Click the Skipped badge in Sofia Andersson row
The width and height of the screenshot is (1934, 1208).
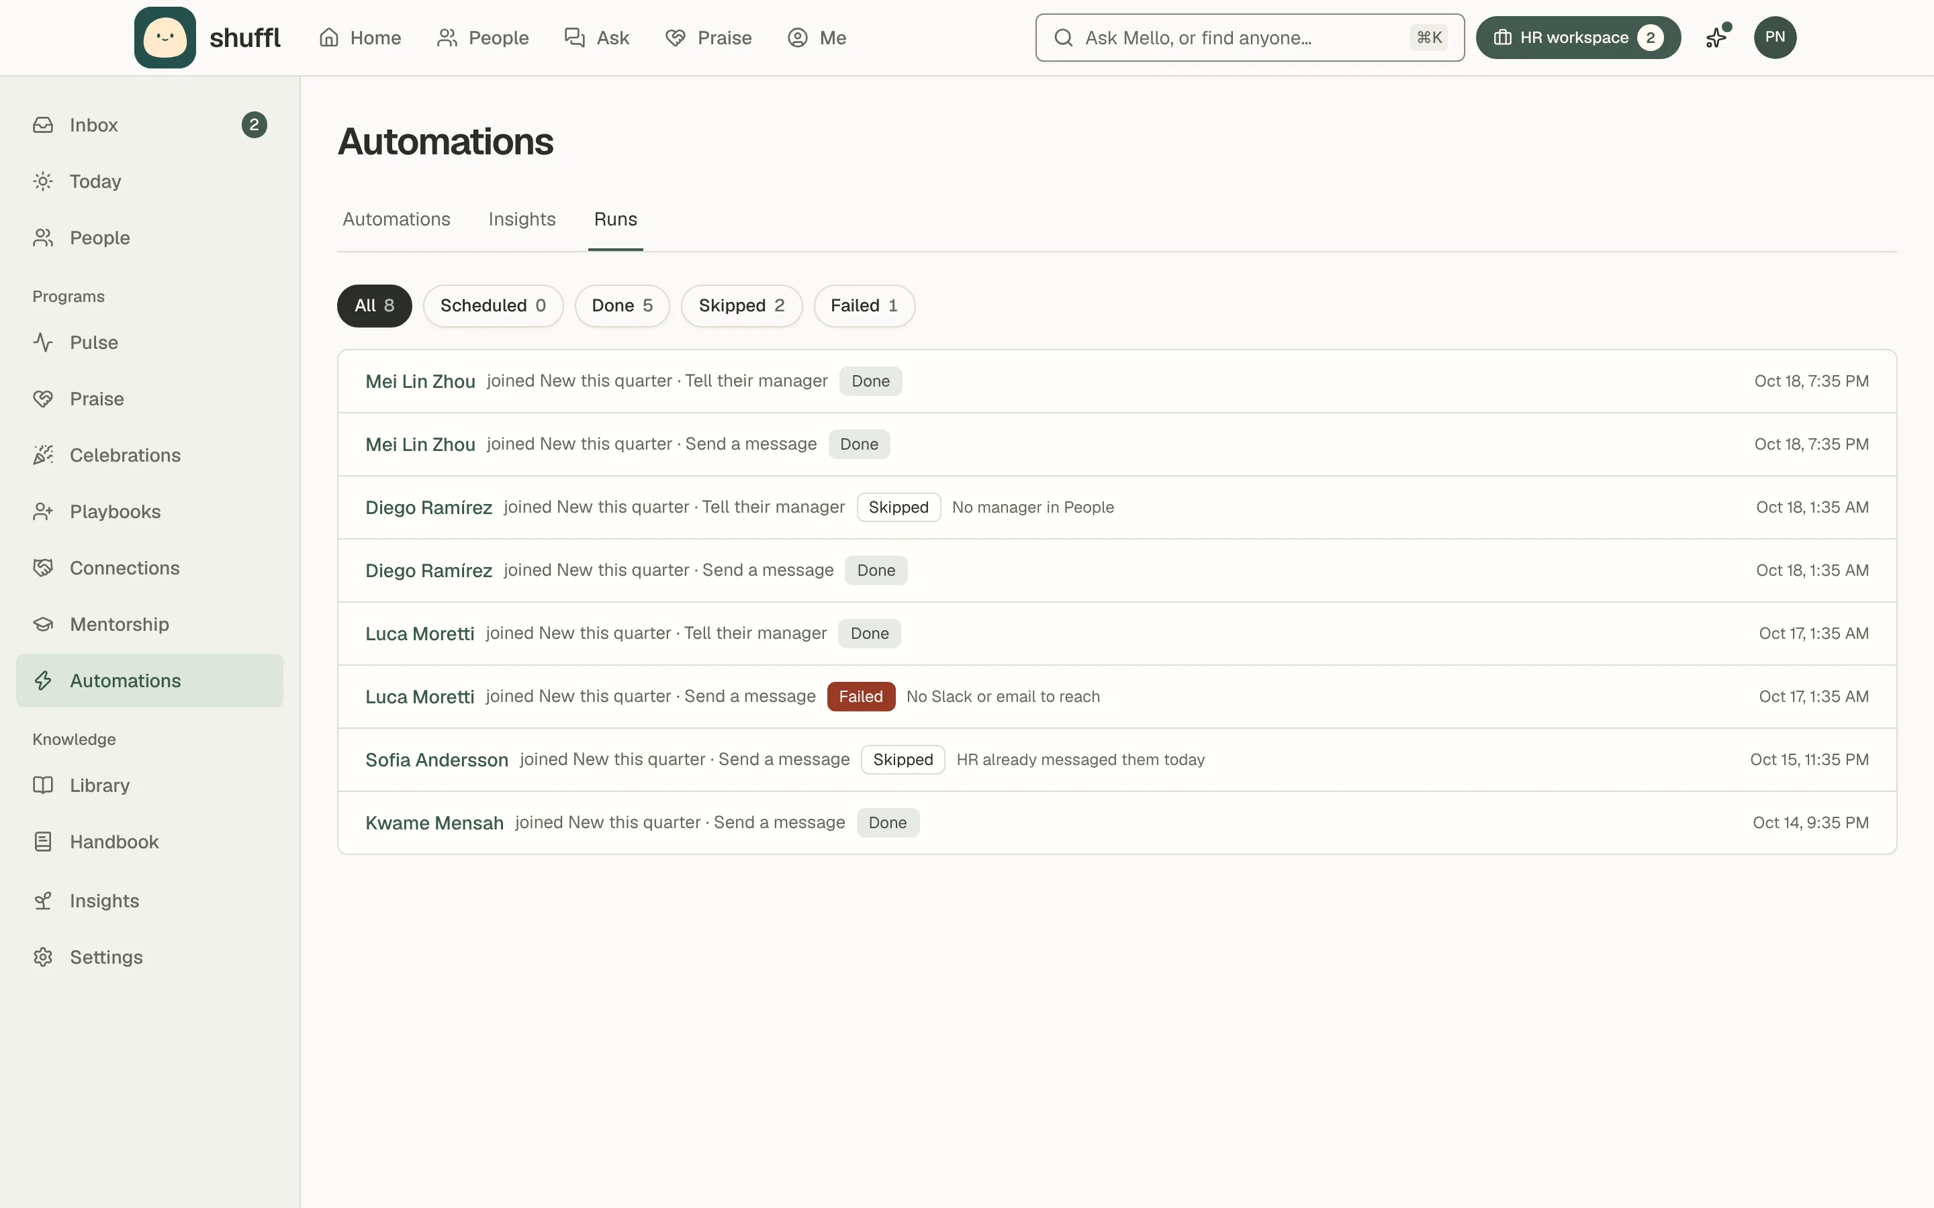click(x=903, y=760)
